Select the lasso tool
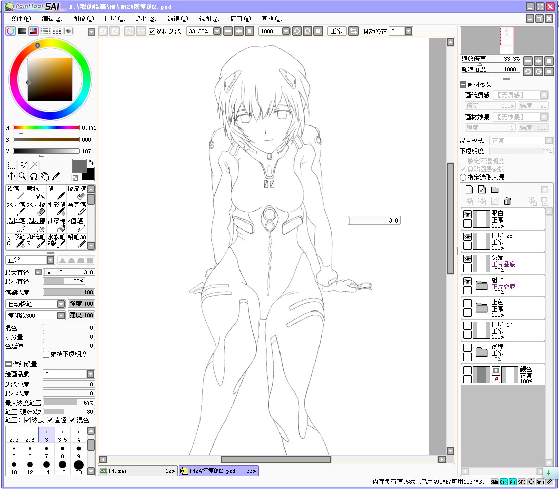 point(22,165)
